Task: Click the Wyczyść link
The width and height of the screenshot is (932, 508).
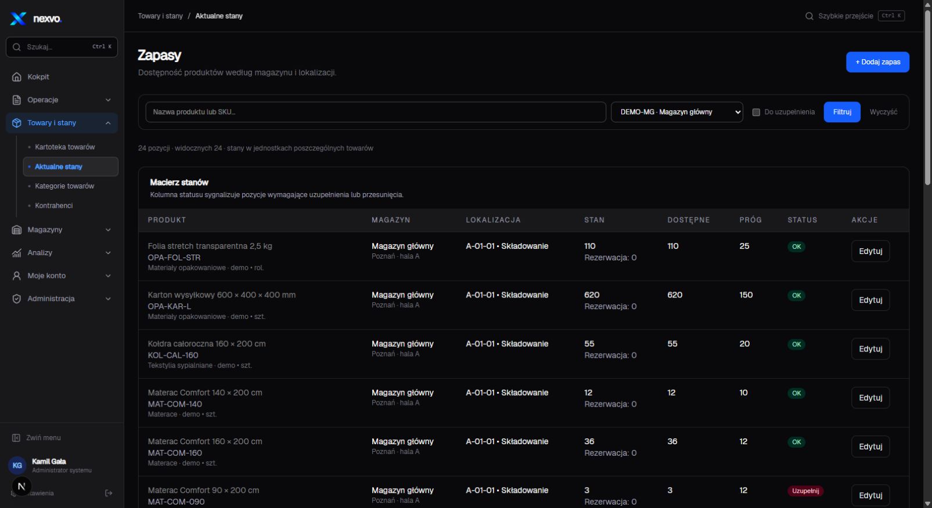Action: click(x=883, y=112)
